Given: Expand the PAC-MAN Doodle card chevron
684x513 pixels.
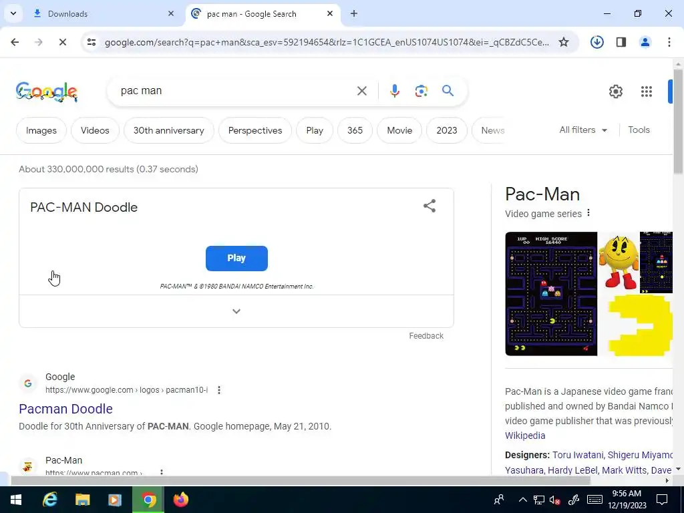Looking at the screenshot, I should 236,311.
